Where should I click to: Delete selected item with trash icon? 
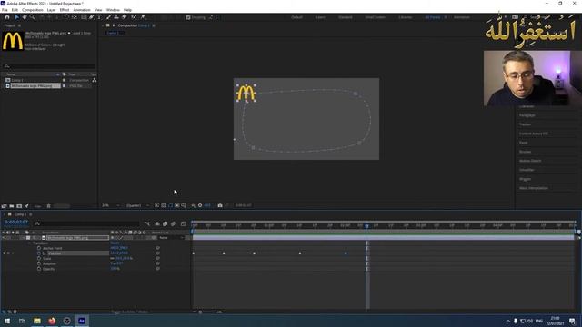[48, 206]
